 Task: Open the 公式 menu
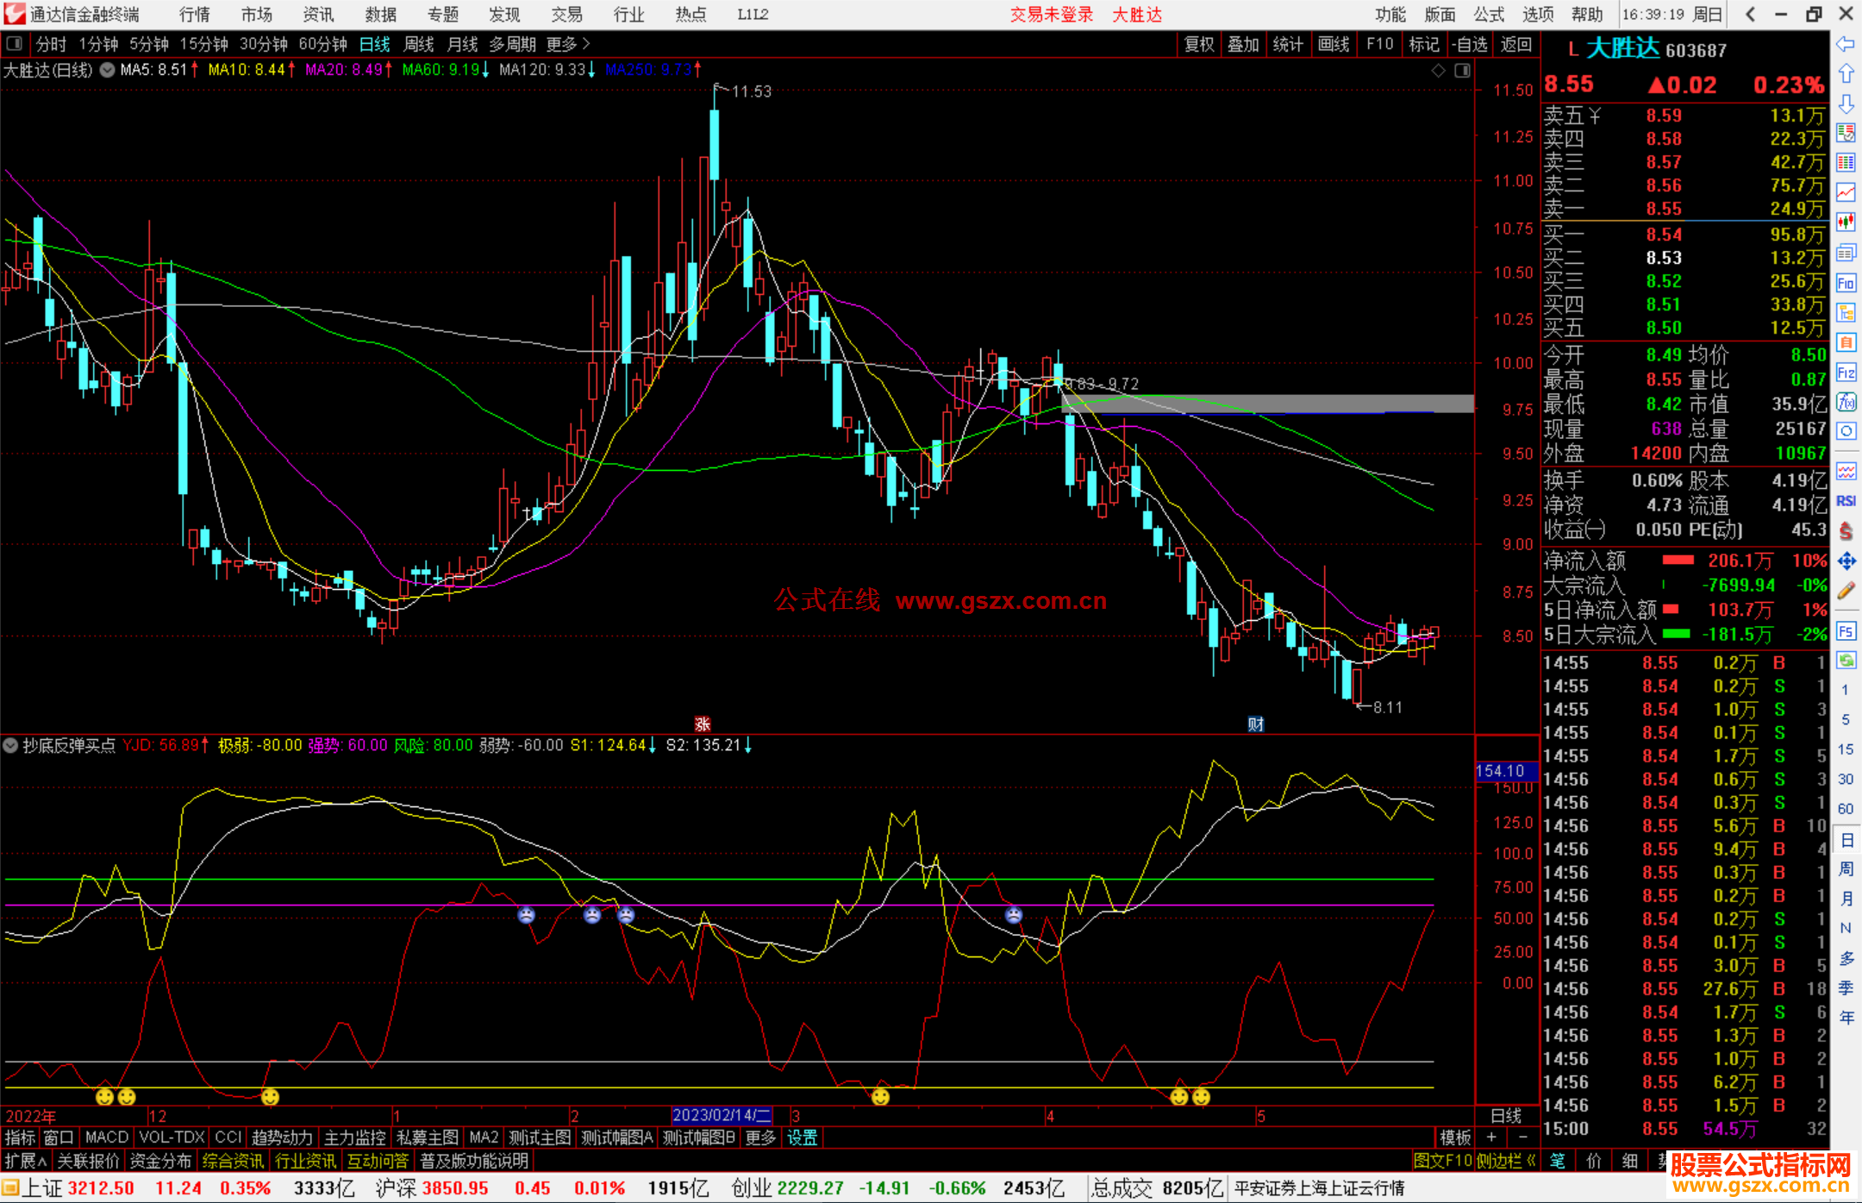(1489, 15)
